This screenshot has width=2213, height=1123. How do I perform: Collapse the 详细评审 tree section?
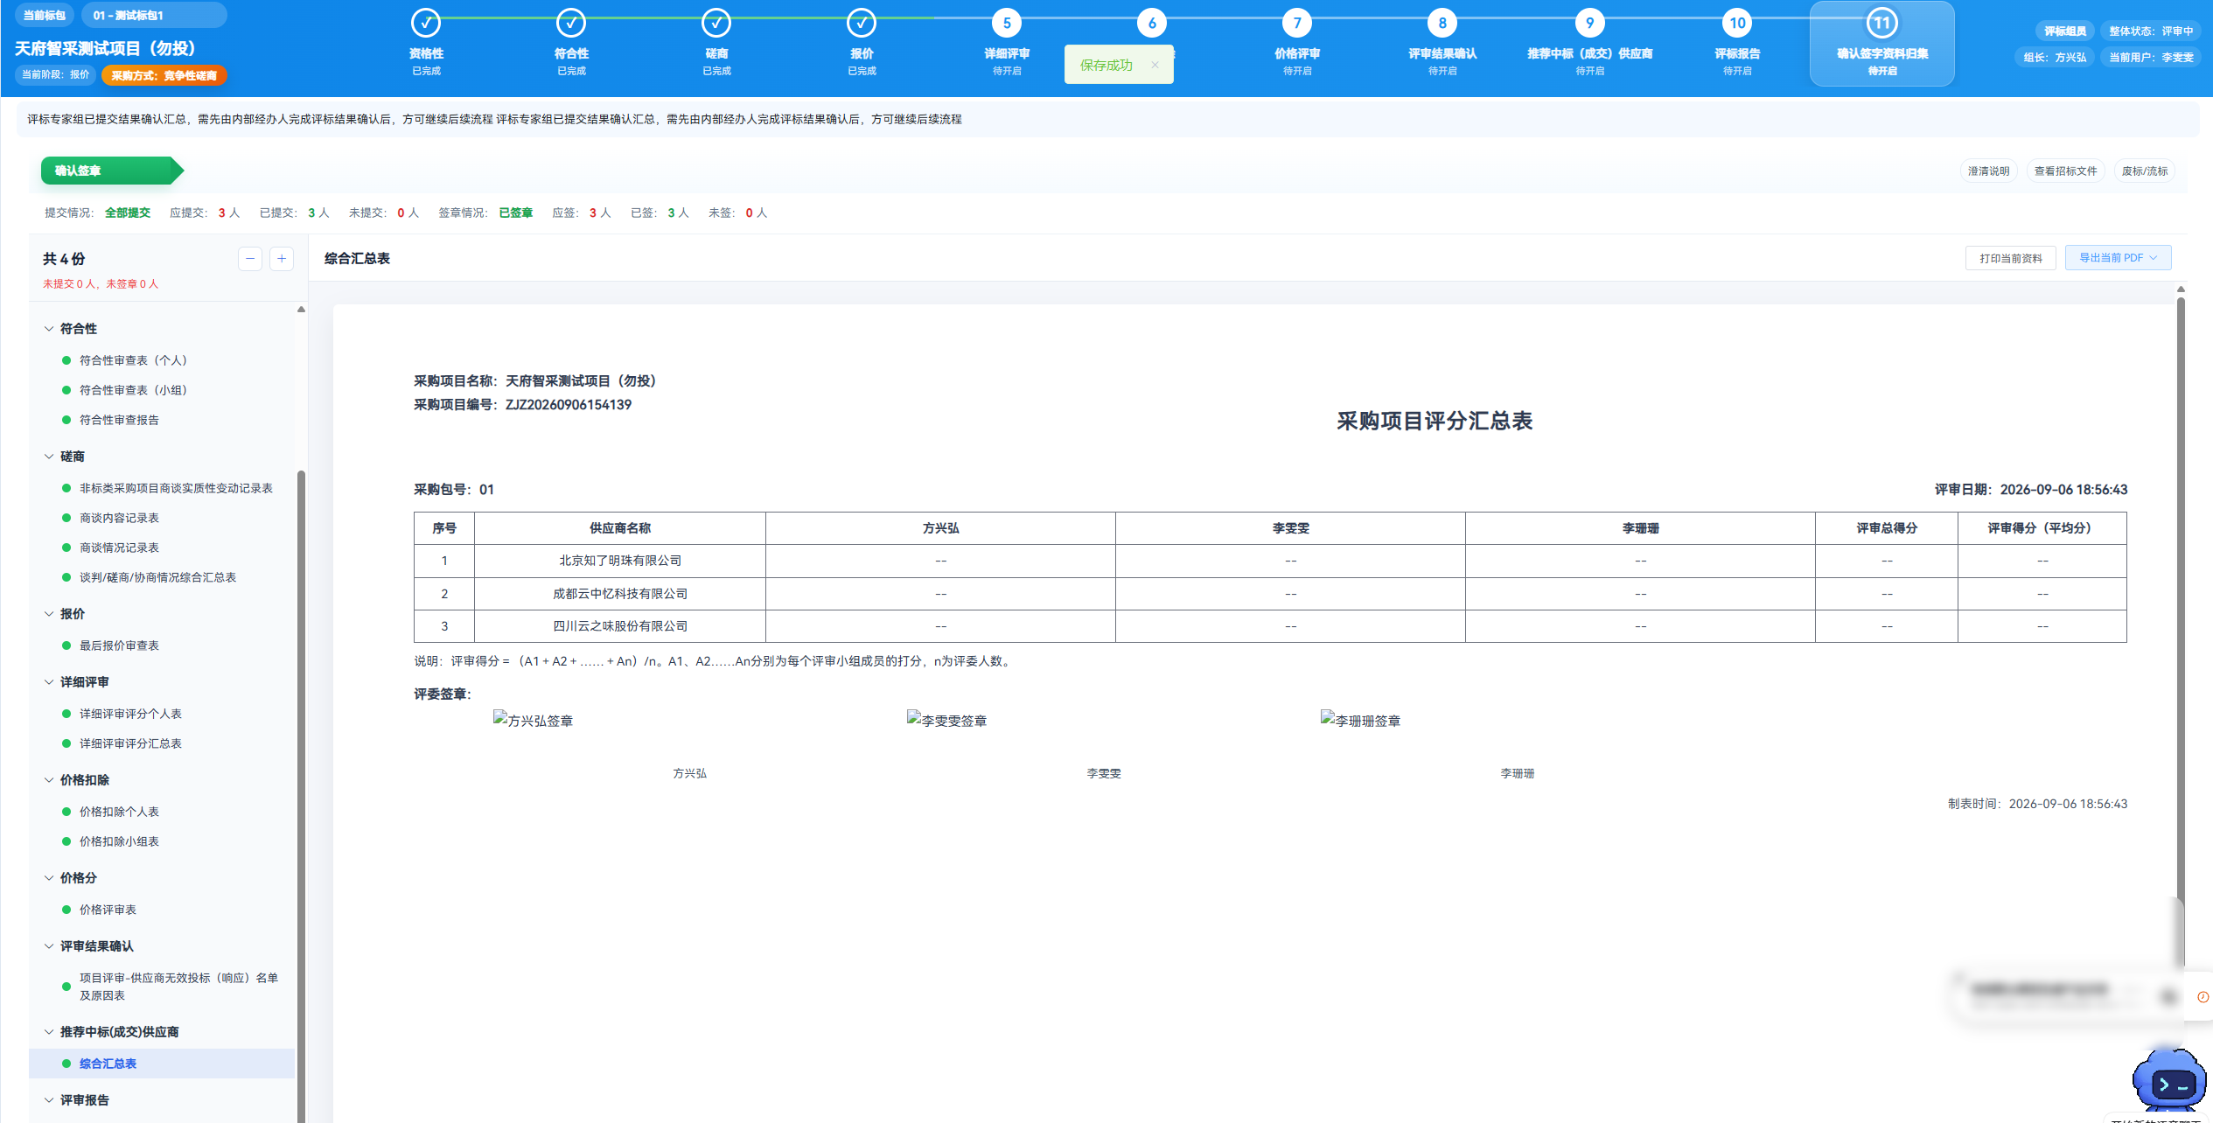(49, 682)
